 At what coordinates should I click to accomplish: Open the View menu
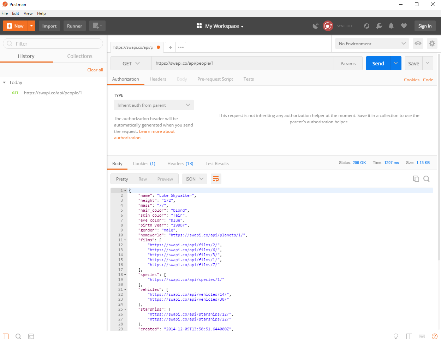pyautogui.click(x=28, y=13)
